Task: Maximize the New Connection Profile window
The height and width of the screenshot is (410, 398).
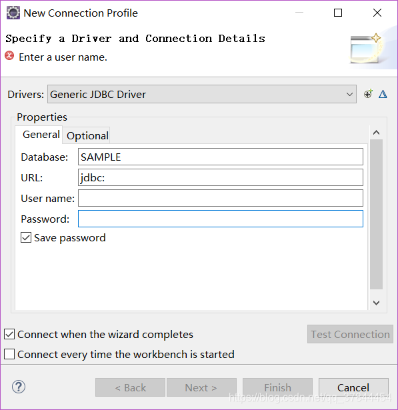Action: click(338, 13)
